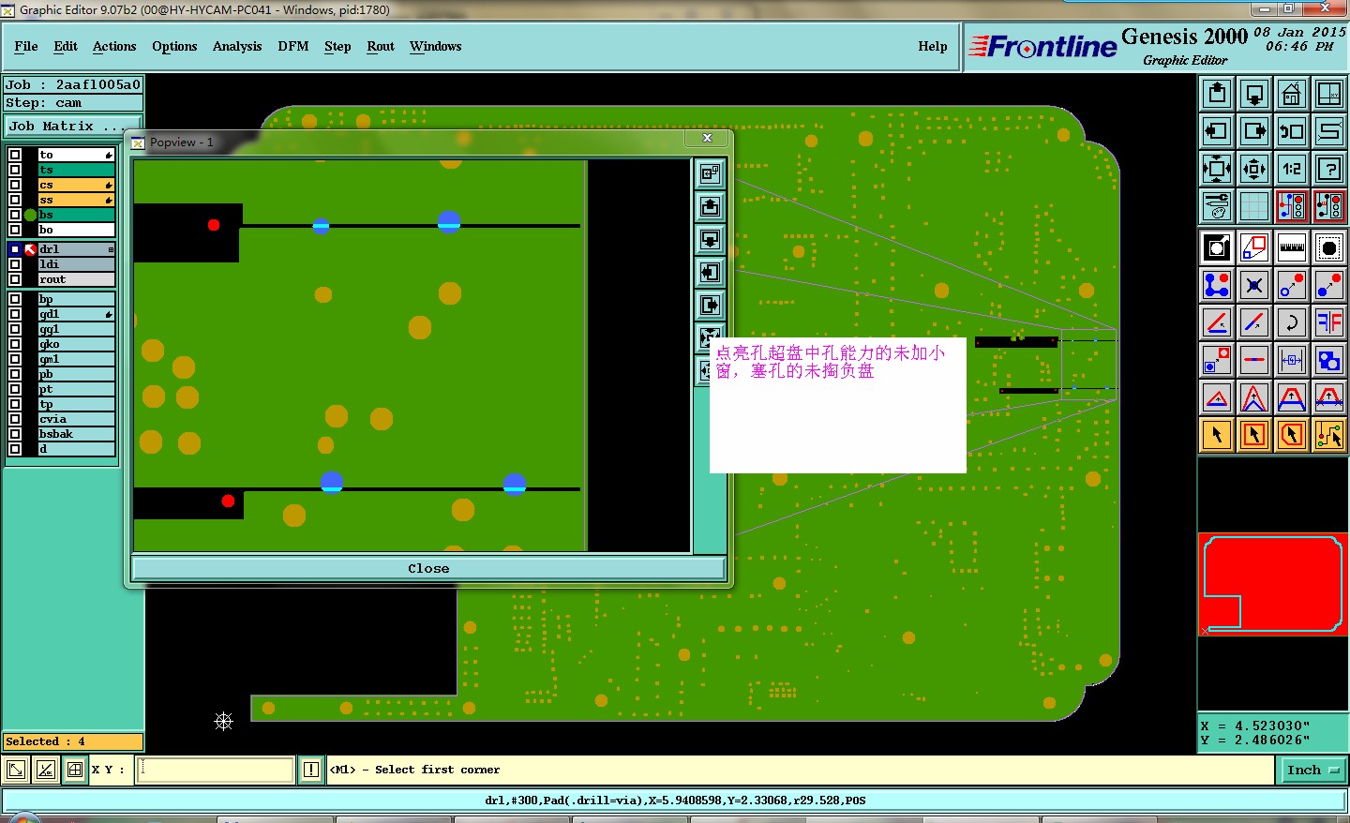The width and height of the screenshot is (1350, 823).
Task: Click the XY coordinate window icon
Action: (x=1329, y=94)
